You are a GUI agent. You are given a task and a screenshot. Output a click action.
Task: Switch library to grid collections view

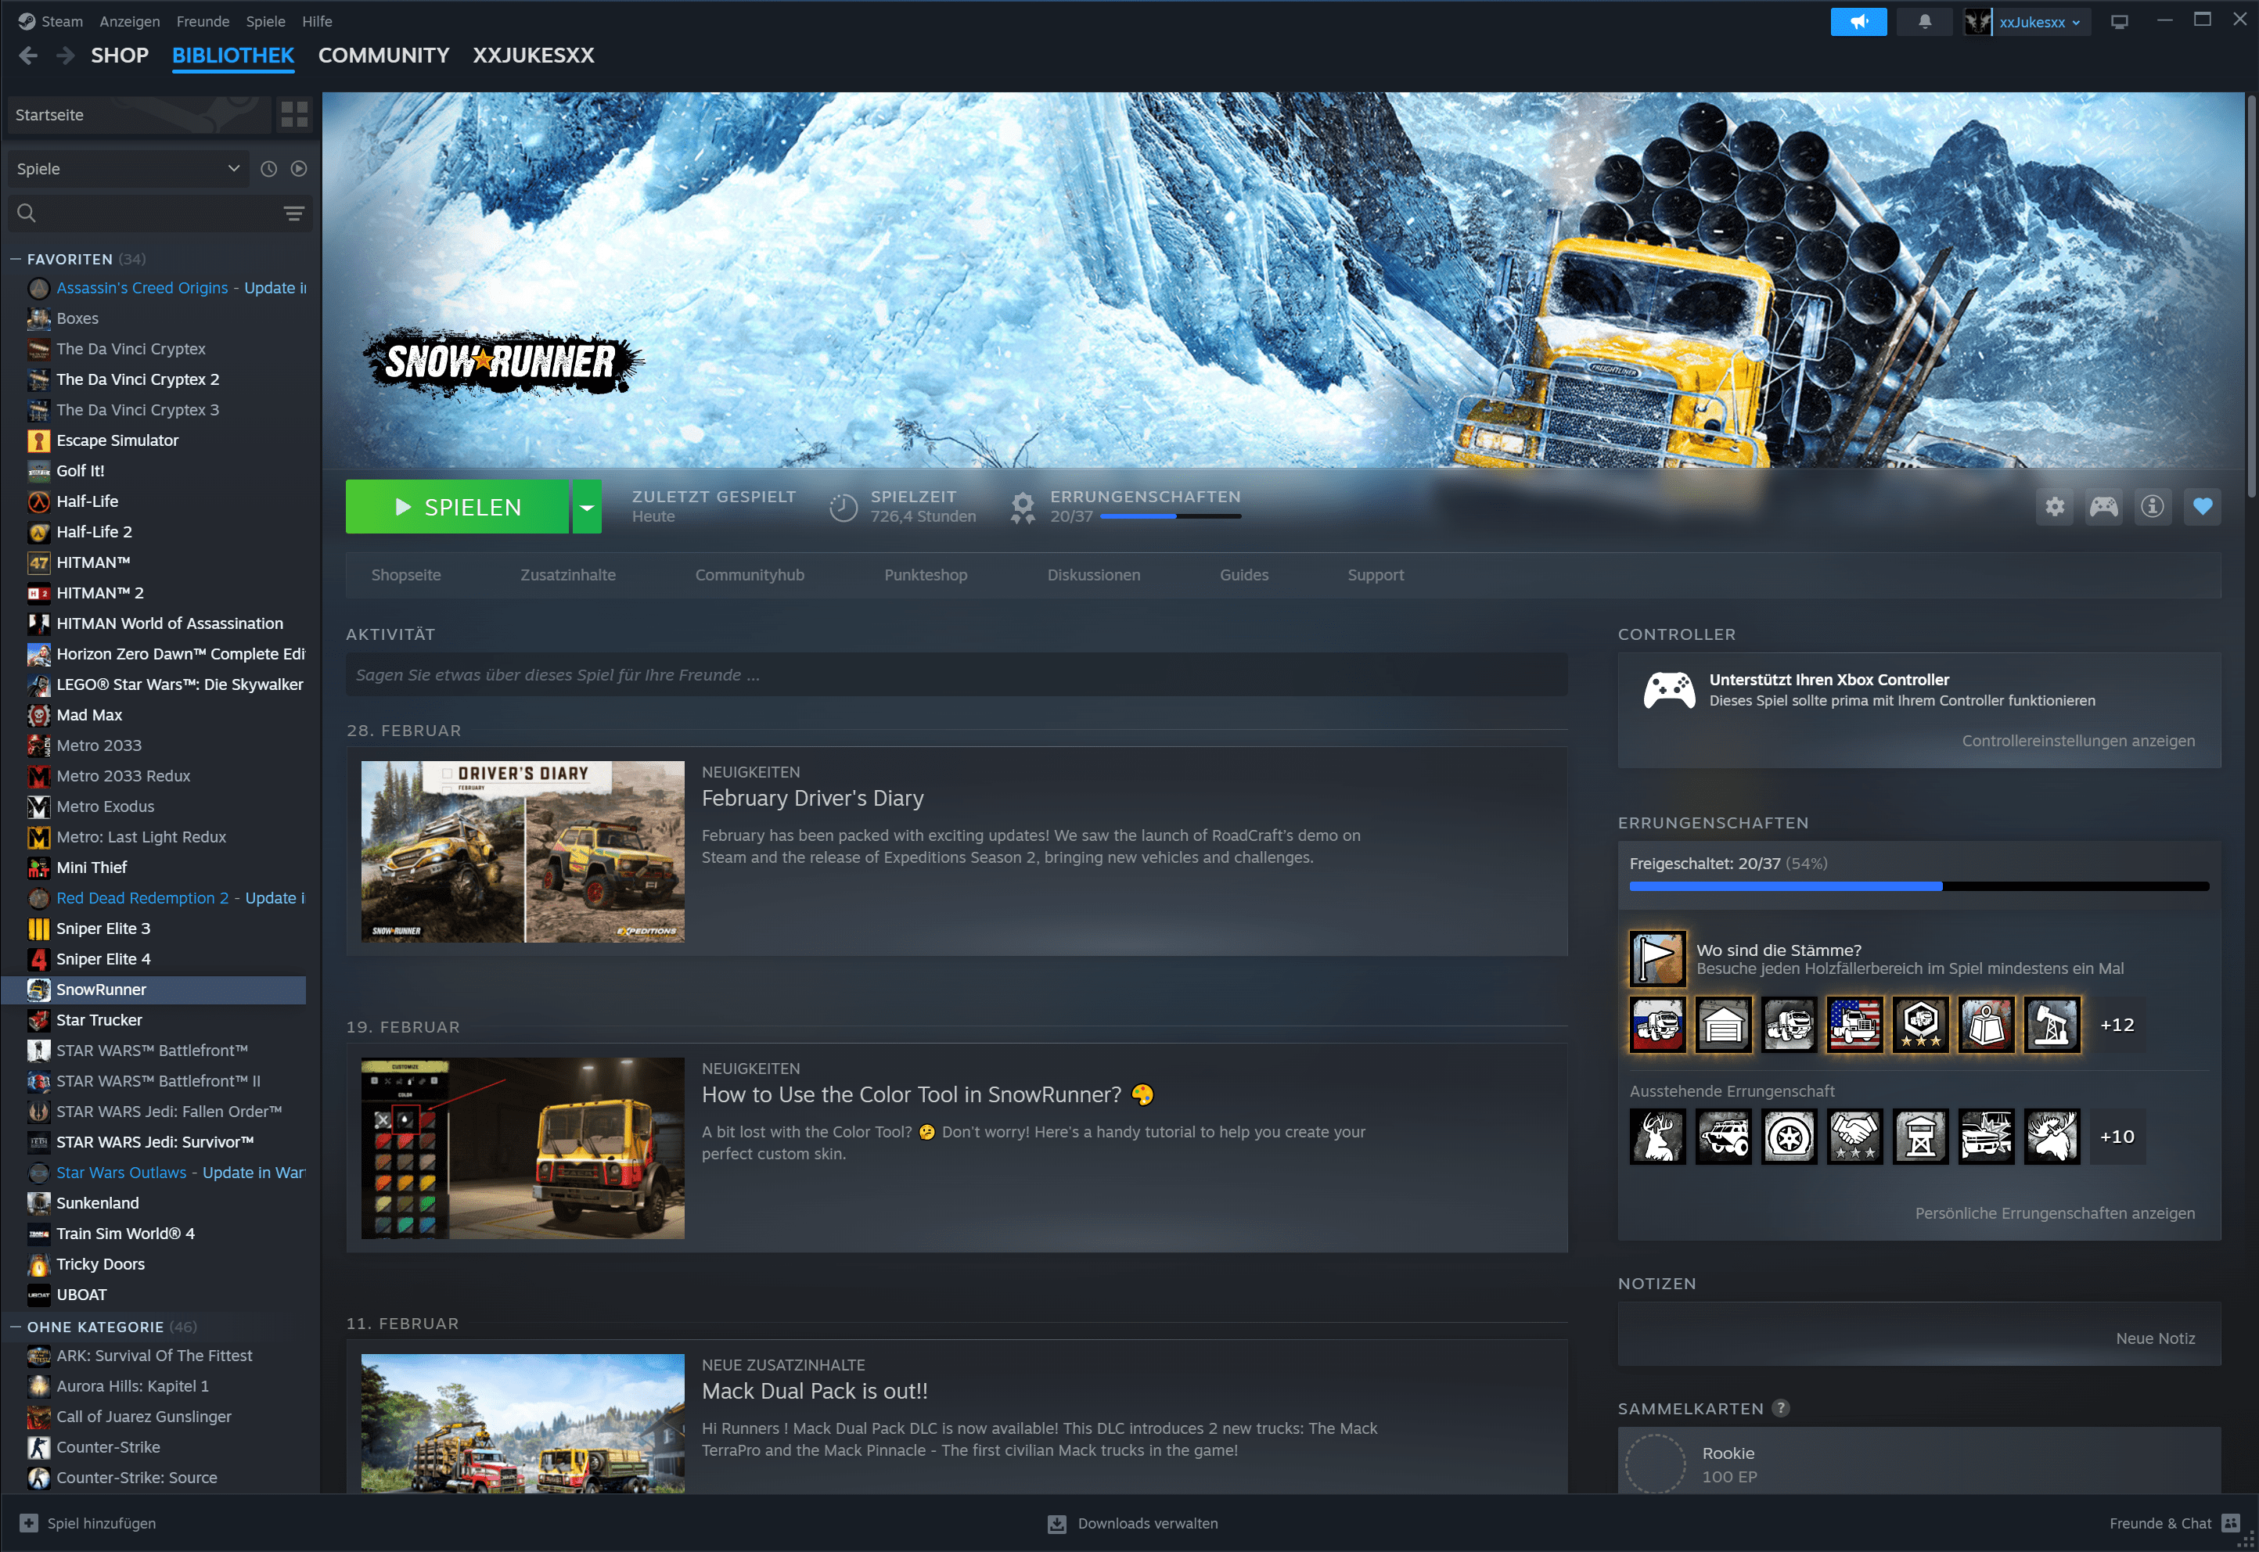(293, 115)
